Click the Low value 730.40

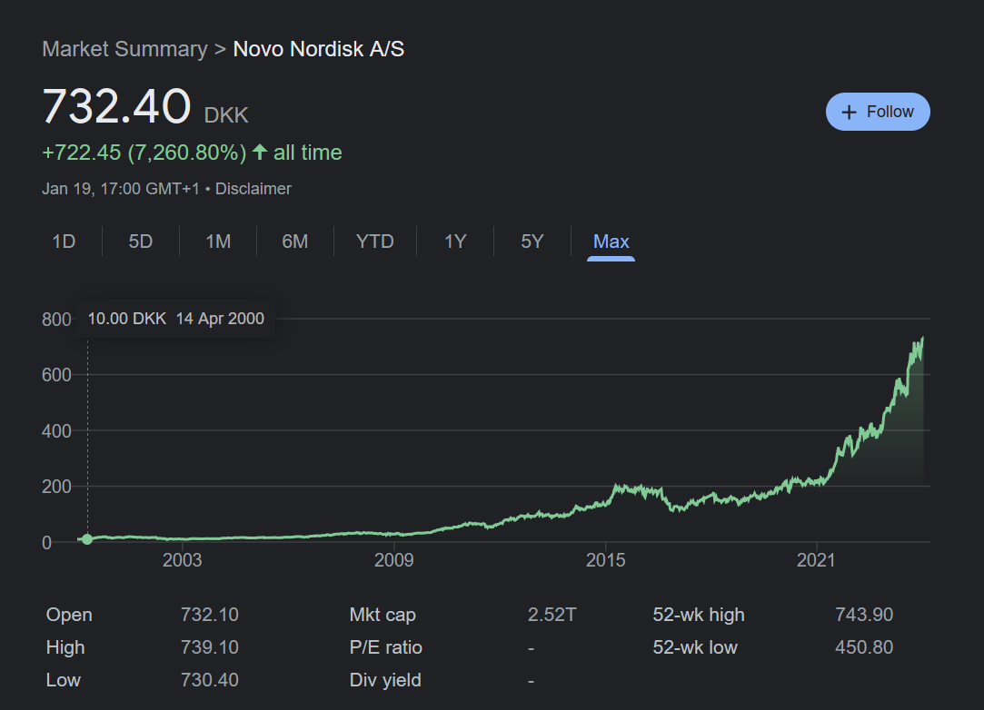coord(210,680)
